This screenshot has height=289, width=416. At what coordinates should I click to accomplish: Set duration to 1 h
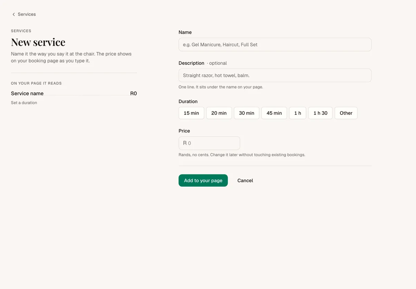tap(298, 113)
